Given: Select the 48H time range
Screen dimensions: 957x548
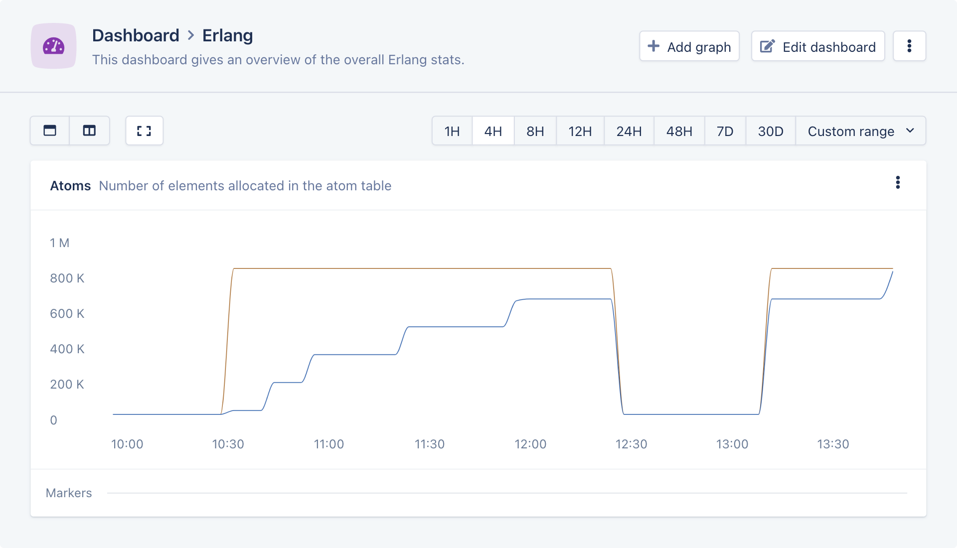Looking at the screenshot, I should pyautogui.click(x=679, y=131).
